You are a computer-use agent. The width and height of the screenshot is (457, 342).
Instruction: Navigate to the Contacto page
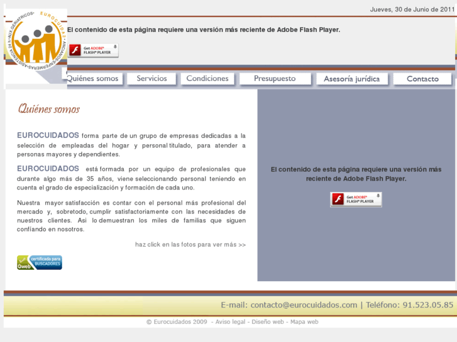[422, 79]
